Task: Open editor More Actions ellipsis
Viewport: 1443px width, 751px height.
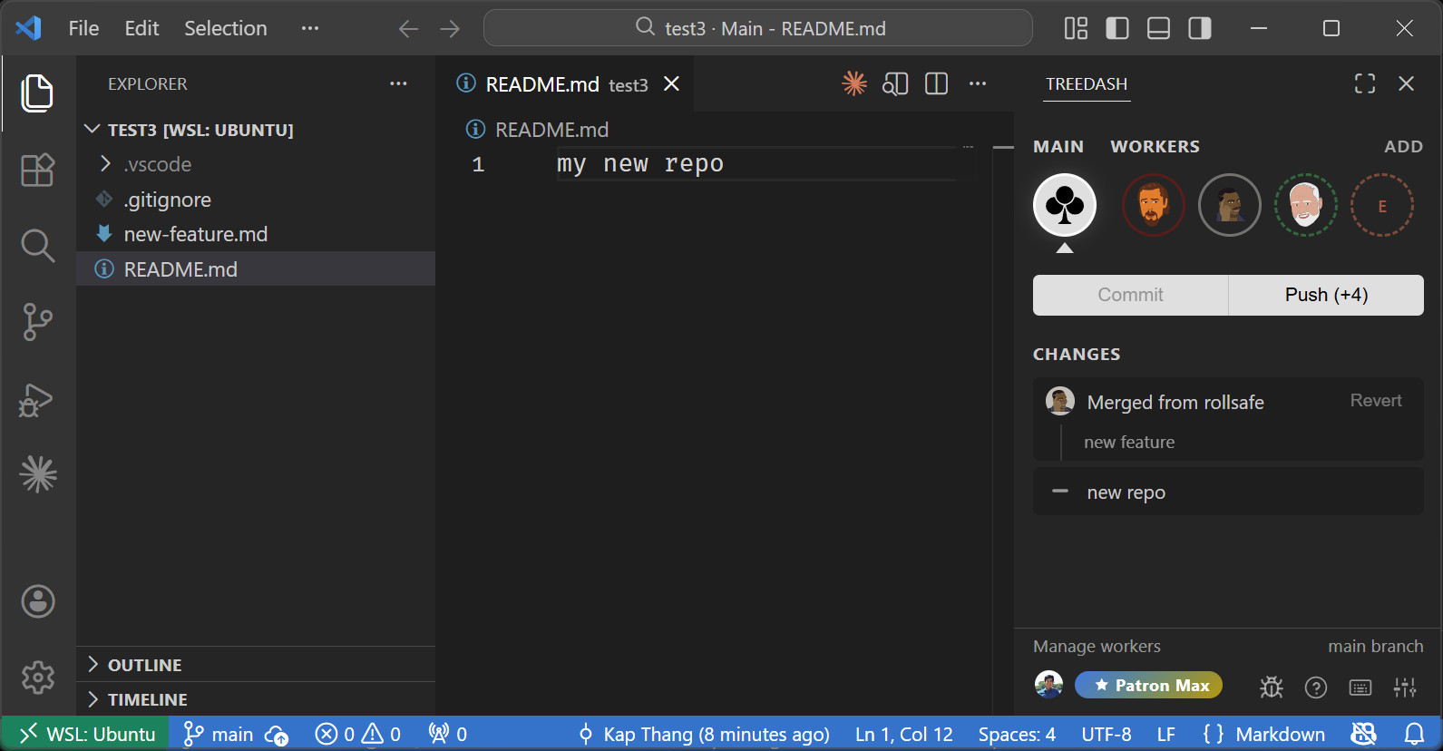Action: pyautogui.click(x=978, y=83)
